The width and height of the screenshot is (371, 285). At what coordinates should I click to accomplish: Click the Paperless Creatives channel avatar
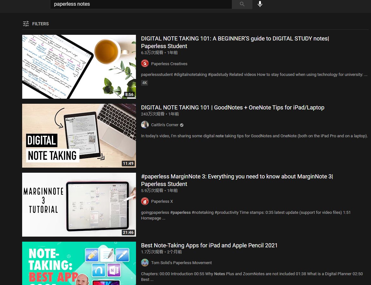(x=145, y=64)
